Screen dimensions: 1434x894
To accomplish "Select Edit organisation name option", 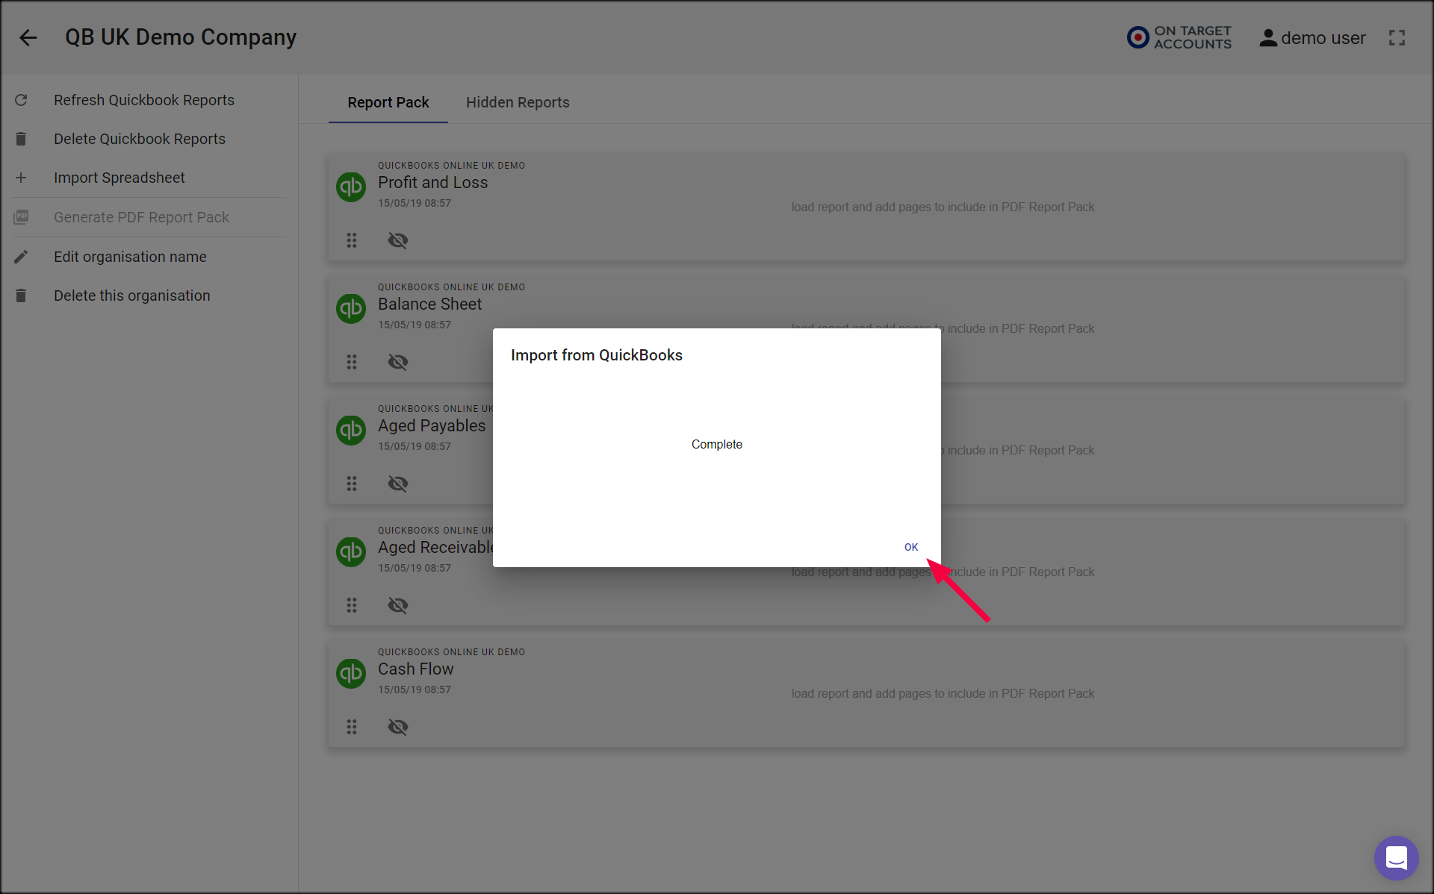I will click(149, 257).
